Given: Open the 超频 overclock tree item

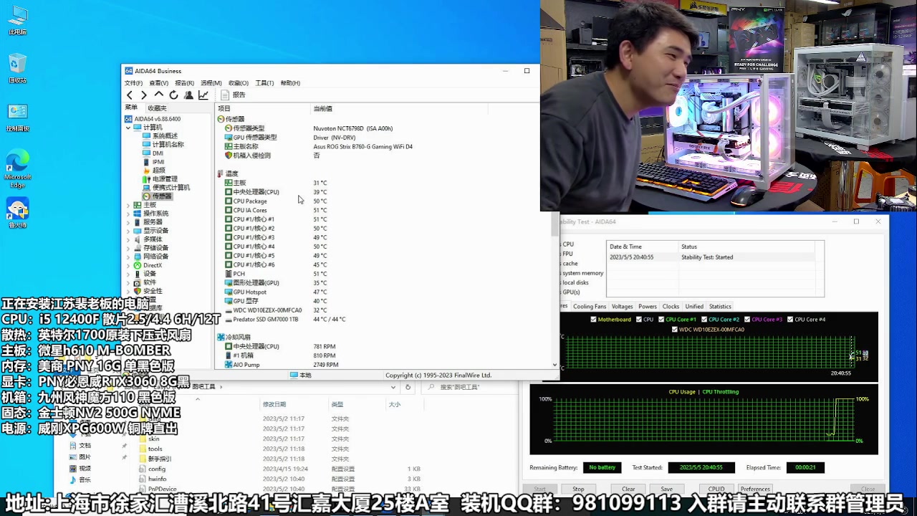Looking at the screenshot, I should tap(154, 171).
